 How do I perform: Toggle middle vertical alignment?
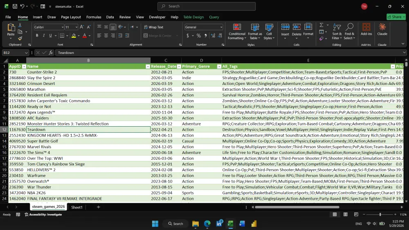coord(106,27)
